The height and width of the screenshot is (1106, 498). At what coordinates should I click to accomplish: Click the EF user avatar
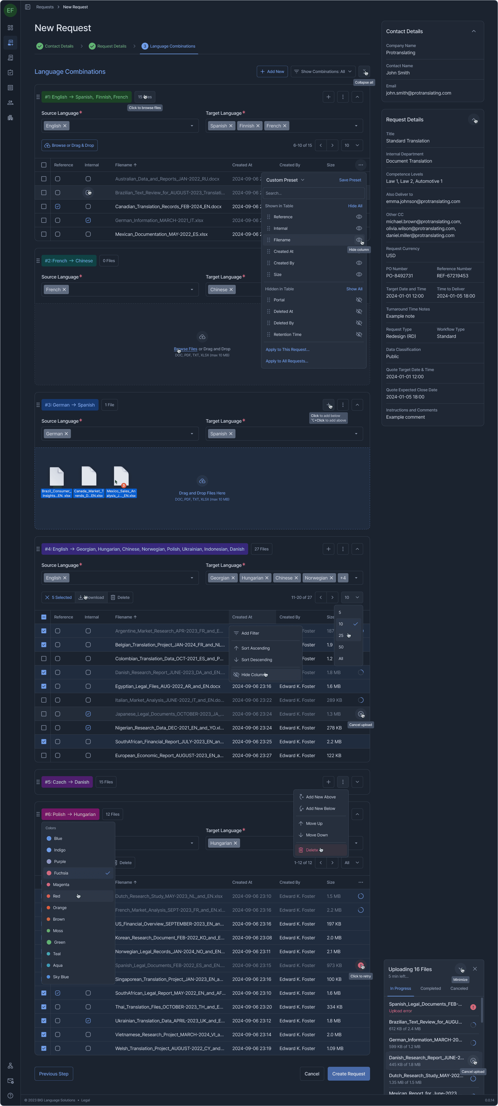tap(10, 10)
